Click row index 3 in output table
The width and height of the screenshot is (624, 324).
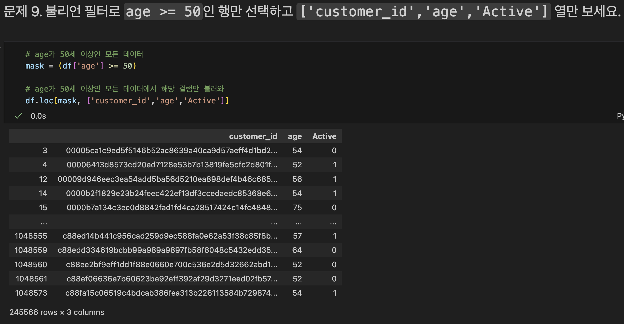point(45,150)
